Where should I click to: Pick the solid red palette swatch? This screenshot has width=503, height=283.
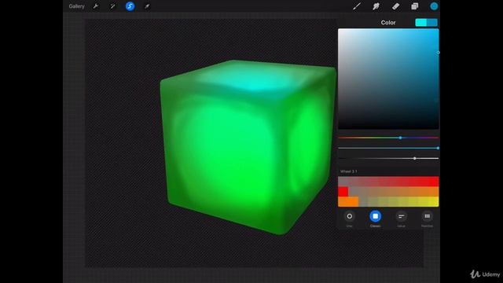tap(343, 192)
